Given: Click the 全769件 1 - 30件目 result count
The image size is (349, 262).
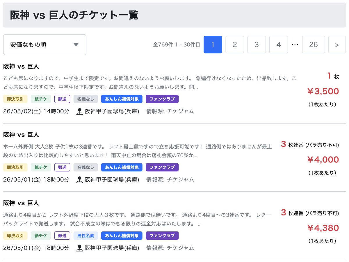Looking at the screenshot, I should coord(177,45).
